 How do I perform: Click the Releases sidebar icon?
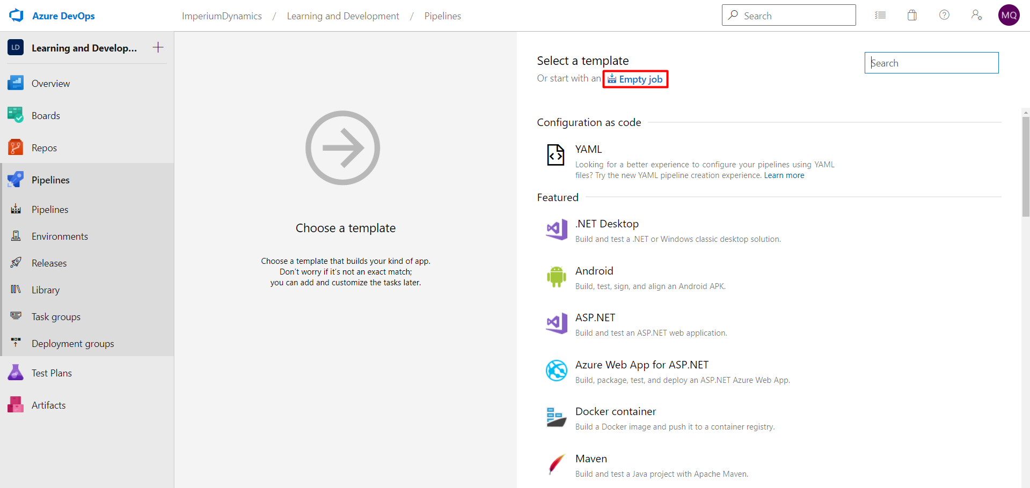15,262
